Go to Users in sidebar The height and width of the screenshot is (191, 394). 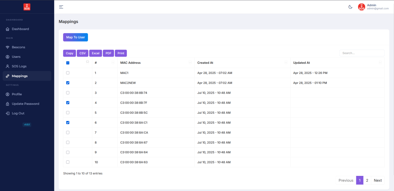[x=16, y=57]
